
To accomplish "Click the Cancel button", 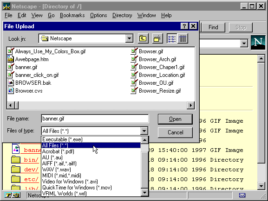I will point(175,132).
